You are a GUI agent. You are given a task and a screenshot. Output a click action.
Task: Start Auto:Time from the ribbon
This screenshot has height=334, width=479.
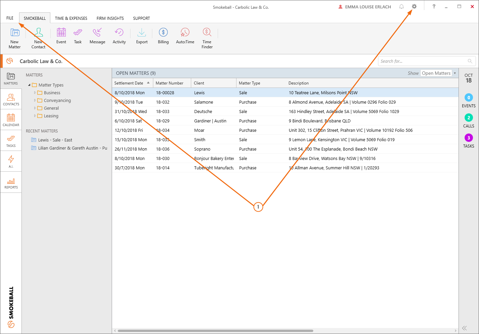click(x=185, y=33)
